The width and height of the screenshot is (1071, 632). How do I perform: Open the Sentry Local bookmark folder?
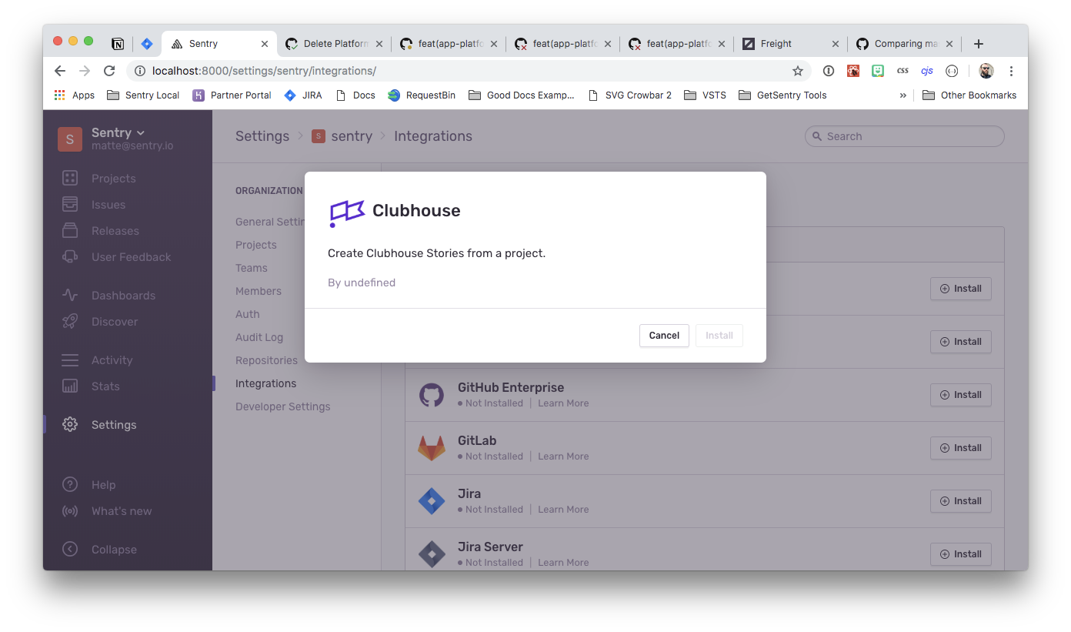pyautogui.click(x=143, y=95)
